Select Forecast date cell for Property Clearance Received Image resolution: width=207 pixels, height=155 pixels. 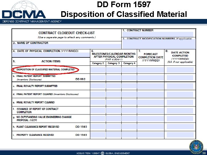coord(151,135)
